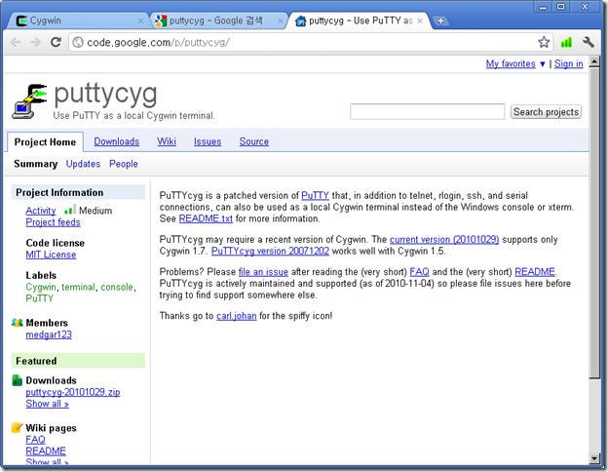Open the PuTTY link in description

pos(315,195)
